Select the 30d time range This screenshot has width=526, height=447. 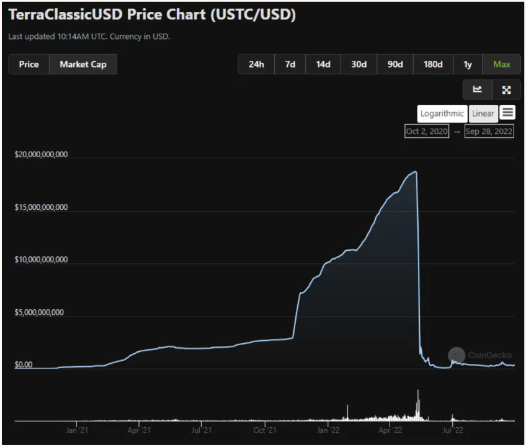(359, 64)
